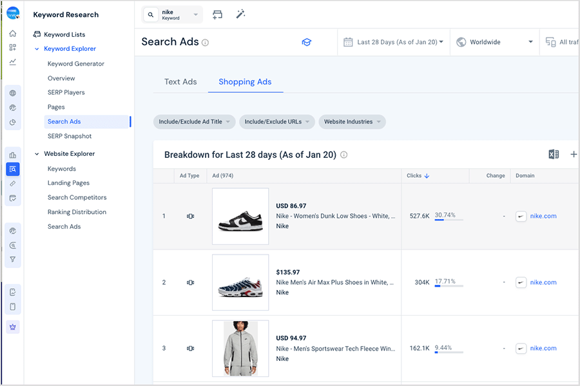Click the Keyword Lists icon in the sidebar
The height and width of the screenshot is (386, 580).
pyautogui.click(x=37, y=34)
